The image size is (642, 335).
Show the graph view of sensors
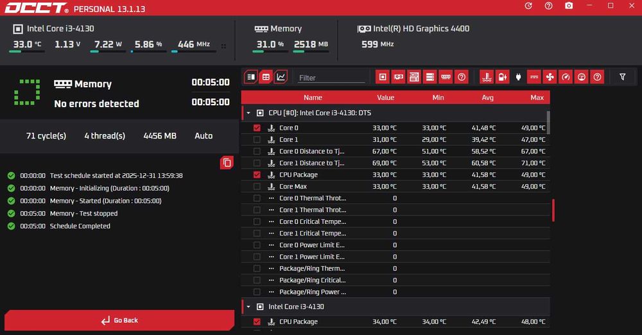pos(281,76)
